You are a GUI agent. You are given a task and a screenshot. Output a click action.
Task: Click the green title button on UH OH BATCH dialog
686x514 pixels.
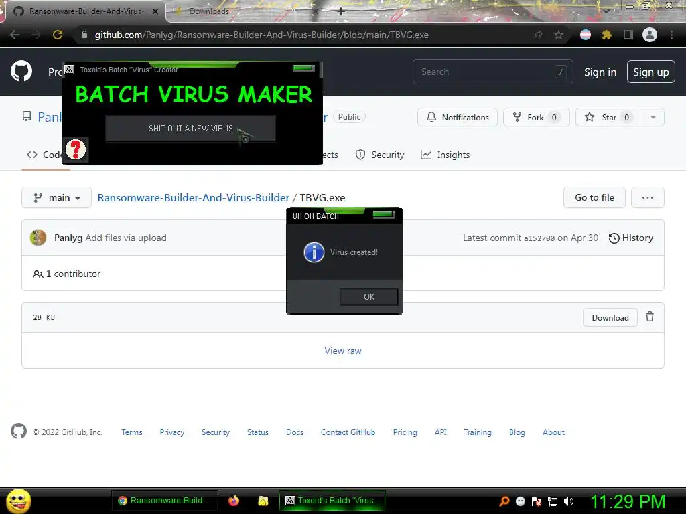[x=384, y=215]
